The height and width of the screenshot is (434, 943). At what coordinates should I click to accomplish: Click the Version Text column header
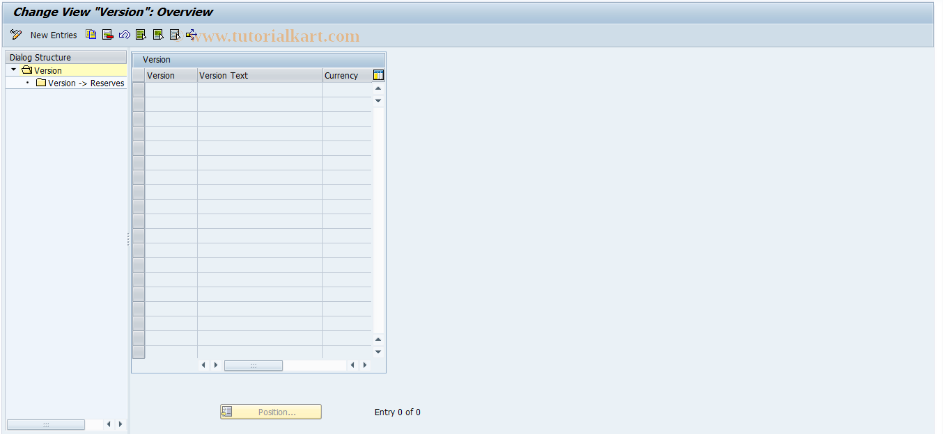pyautogui.click(x=260, y=75)
